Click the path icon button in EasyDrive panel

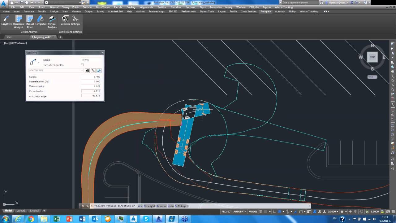[99, 71]
